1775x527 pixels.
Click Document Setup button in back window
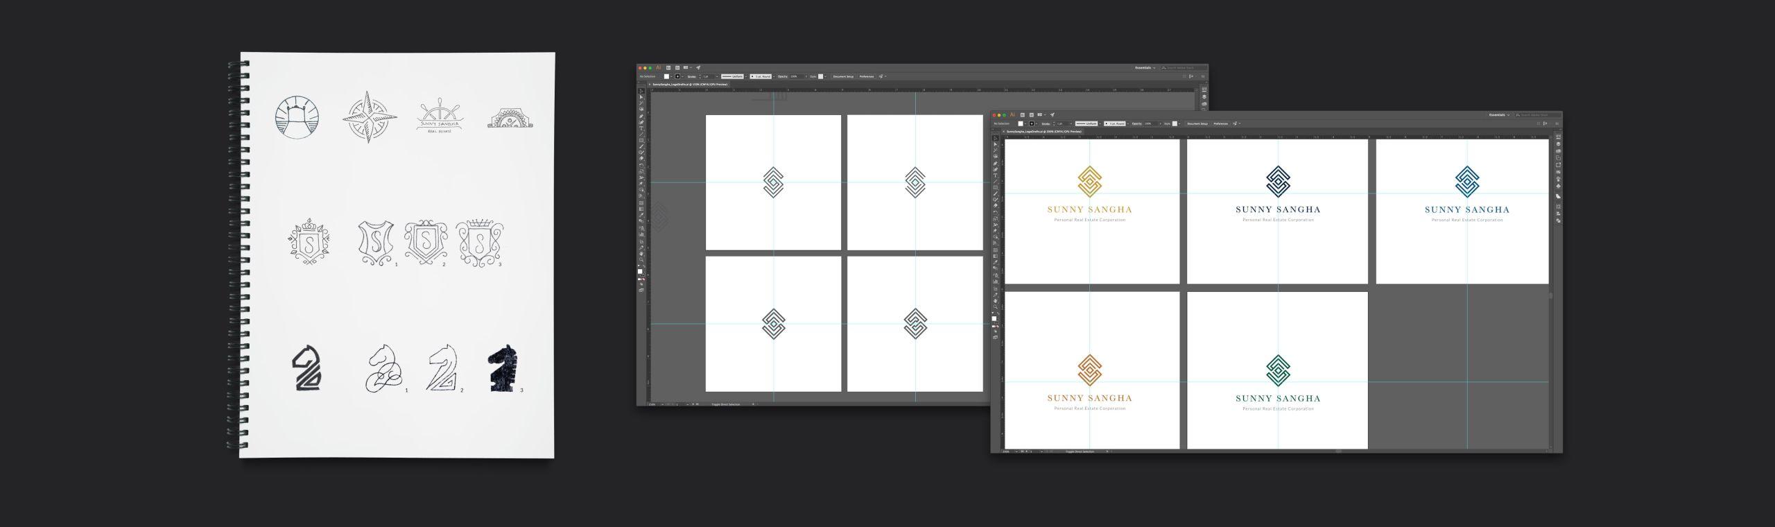[x=843, y=76]
